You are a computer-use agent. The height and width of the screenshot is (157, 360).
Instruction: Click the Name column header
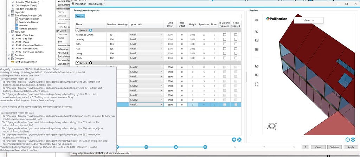click(x=90, y=25)
